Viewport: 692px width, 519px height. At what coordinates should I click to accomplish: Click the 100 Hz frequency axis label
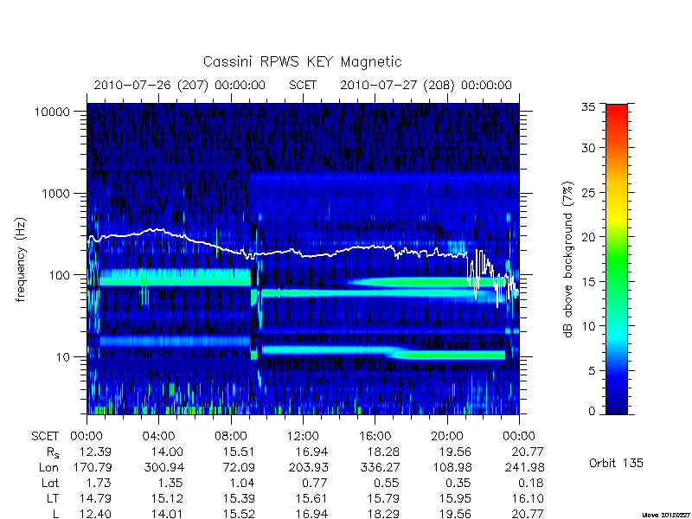coord(59,275)
